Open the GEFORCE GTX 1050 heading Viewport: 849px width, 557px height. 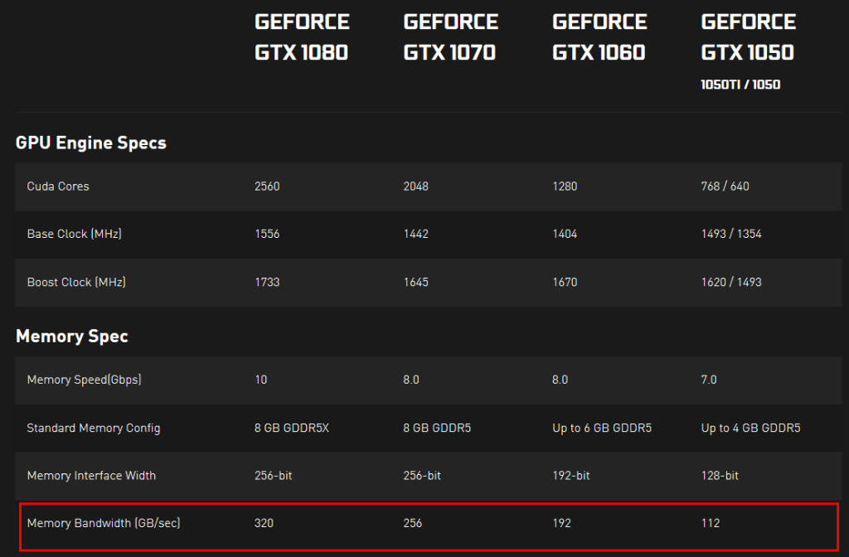point(749,36)
